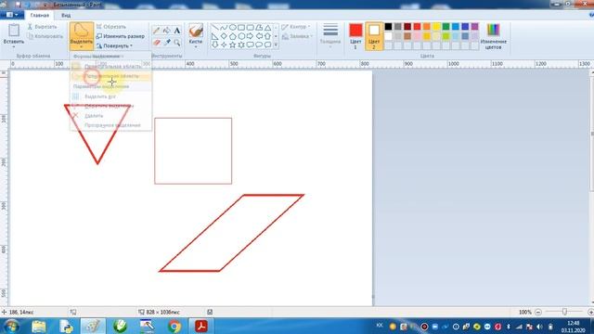This screenshot has height=334, width=594.
Task: Pick the Right triangle shape
Action: click(x=214, y=36)
